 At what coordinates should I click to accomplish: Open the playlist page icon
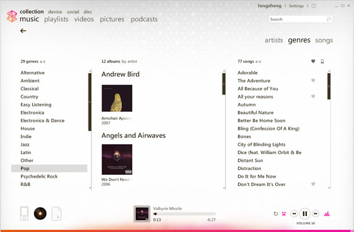tap(56, 214)
